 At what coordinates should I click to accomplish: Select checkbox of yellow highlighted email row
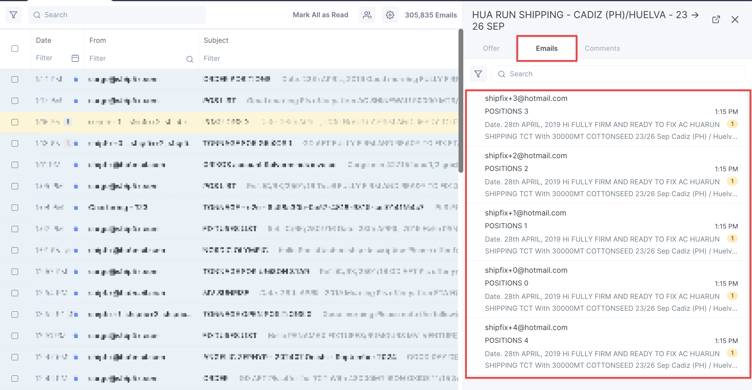click(15, 122)
